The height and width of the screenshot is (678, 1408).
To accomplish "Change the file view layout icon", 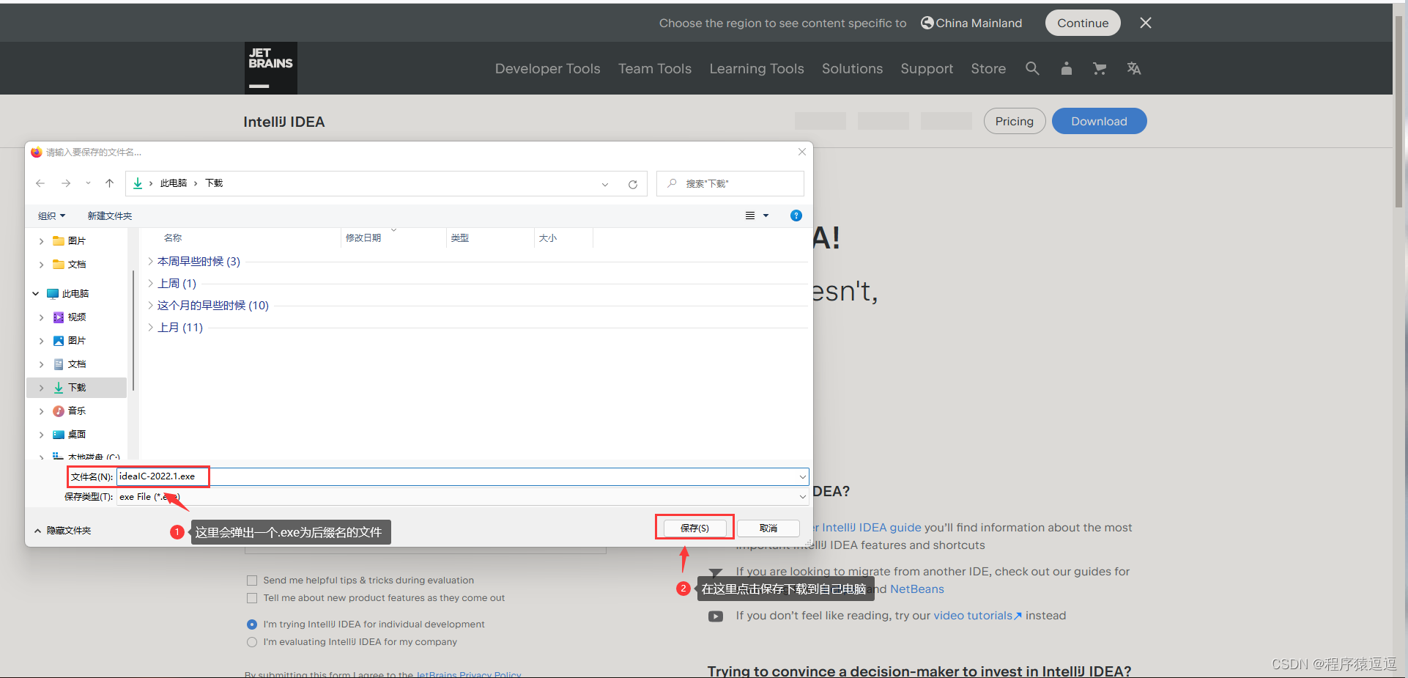I will pos(750,215).
